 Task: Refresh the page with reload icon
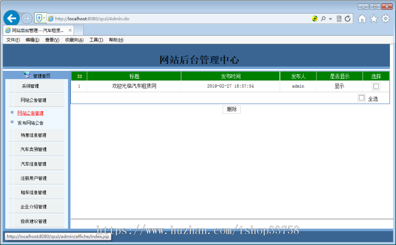click(348, 18)
